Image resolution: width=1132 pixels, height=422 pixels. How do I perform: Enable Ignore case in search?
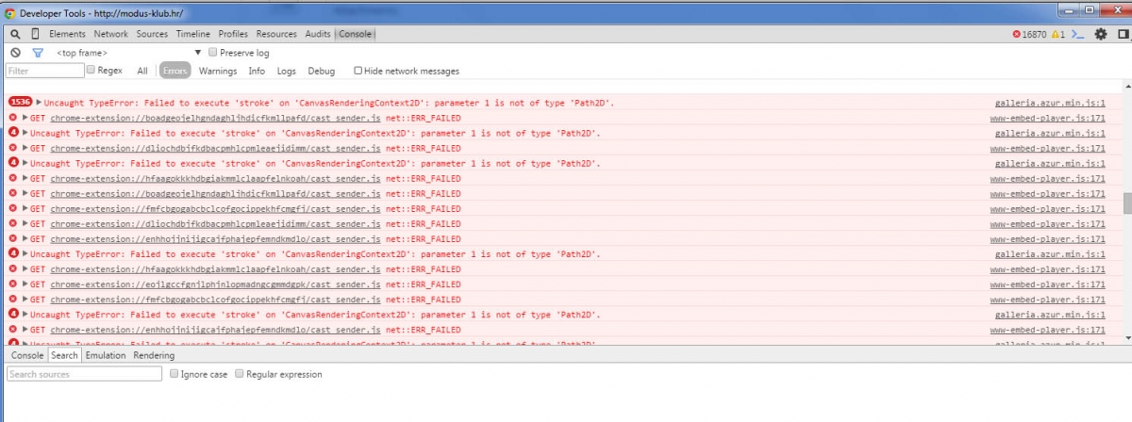pos(175,374)
